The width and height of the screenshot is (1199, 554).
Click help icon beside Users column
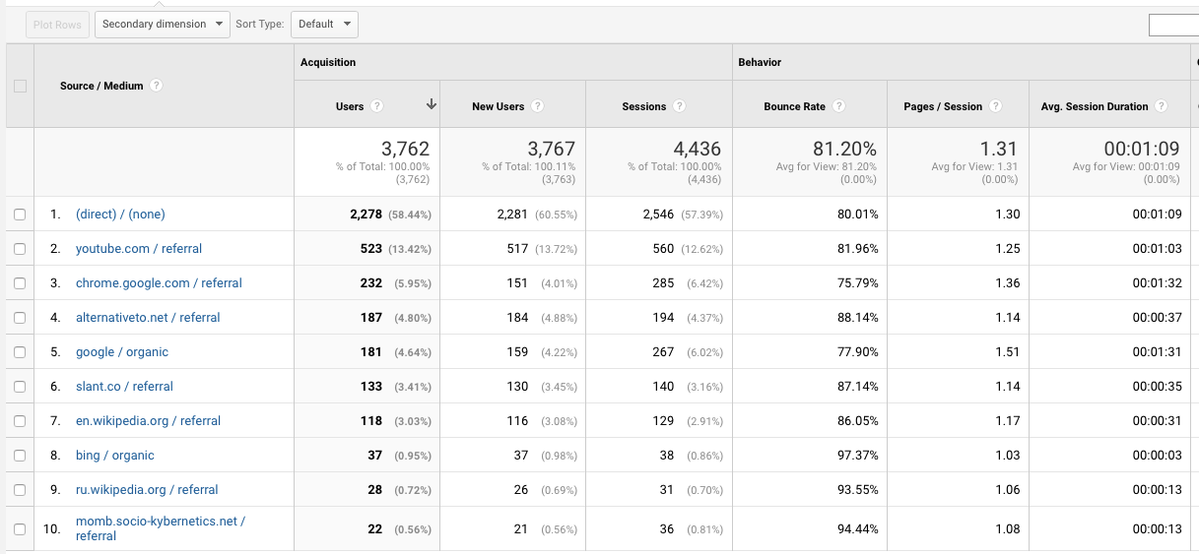[377, 106]
